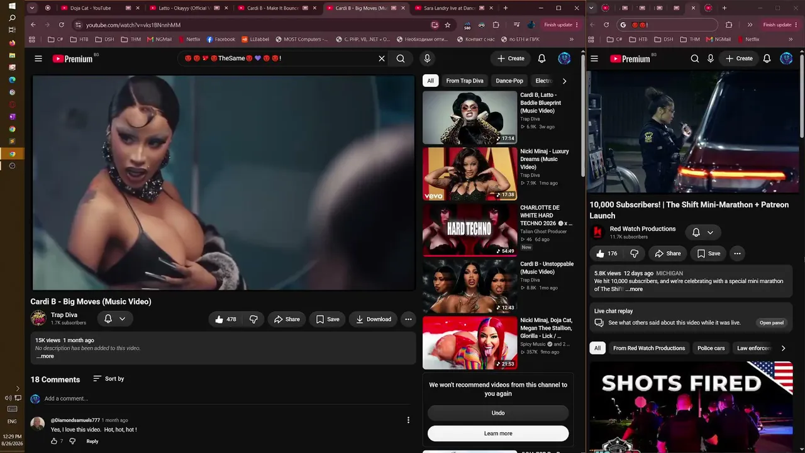This screenshot has height=453, width=805.
Task: Like the Cardi B video (478 likes)
Action: (x=225, y=319)
